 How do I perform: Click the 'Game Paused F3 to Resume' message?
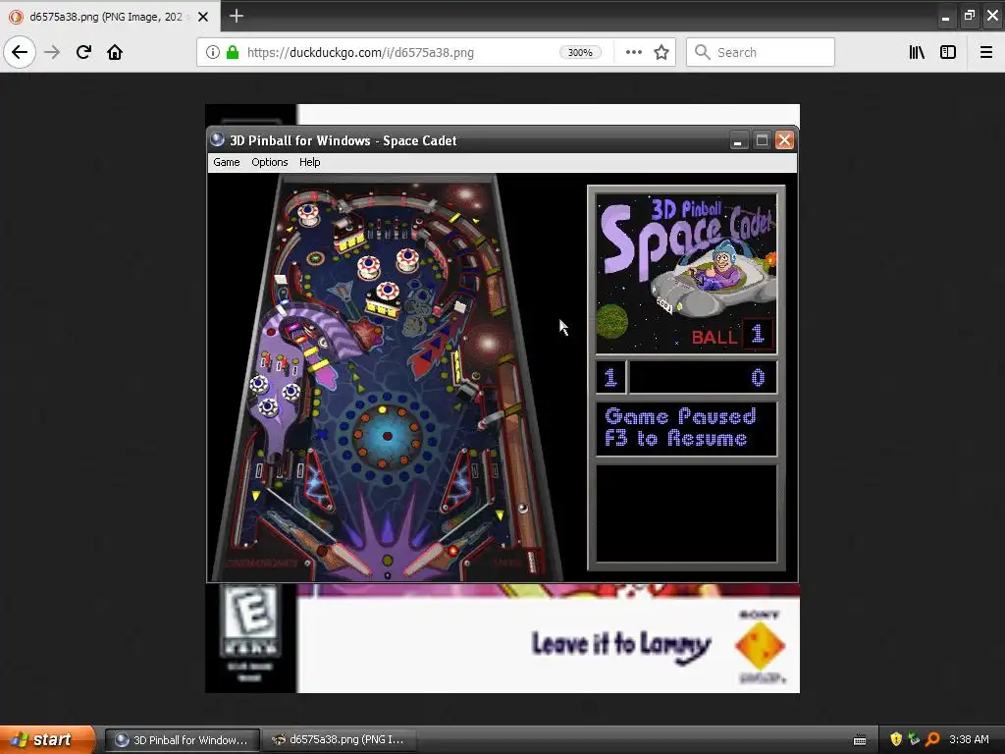(x=680, y=428)
